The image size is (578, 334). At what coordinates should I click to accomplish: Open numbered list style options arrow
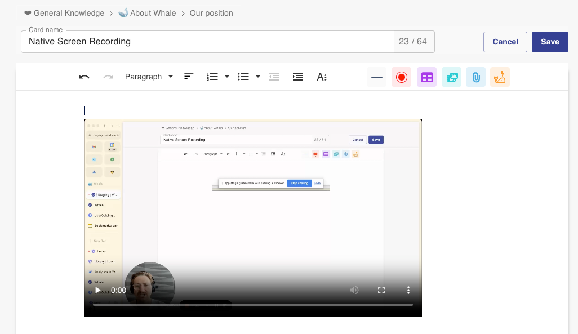pos(227,77)
